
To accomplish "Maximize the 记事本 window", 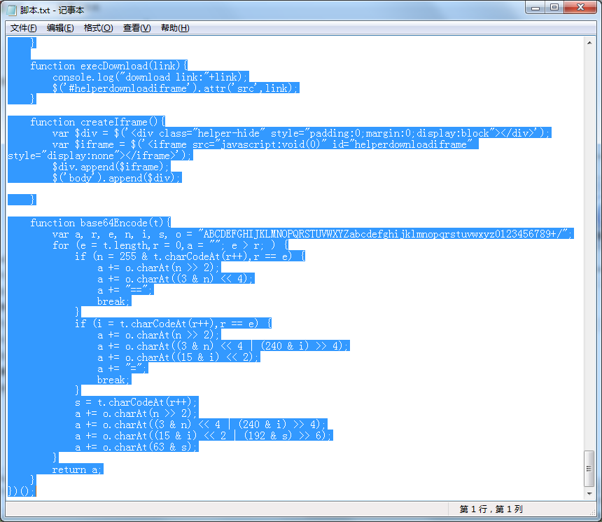I will (x=554, y=7).
